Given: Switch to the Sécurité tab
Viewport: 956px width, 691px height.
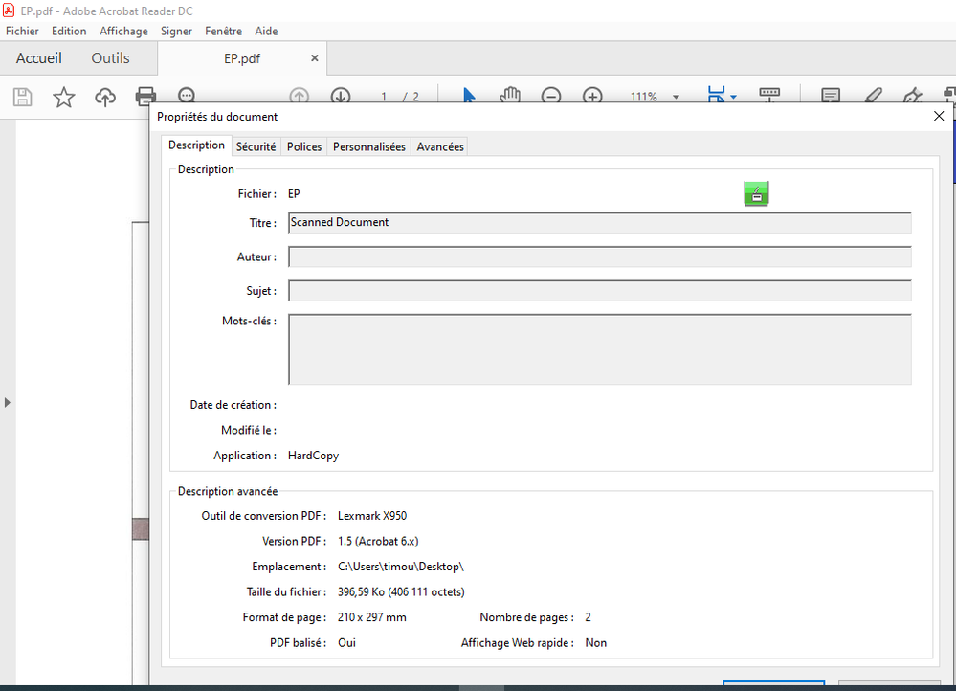Looking at the screenshot, I should pyautogui.click(x=256, y=145).
